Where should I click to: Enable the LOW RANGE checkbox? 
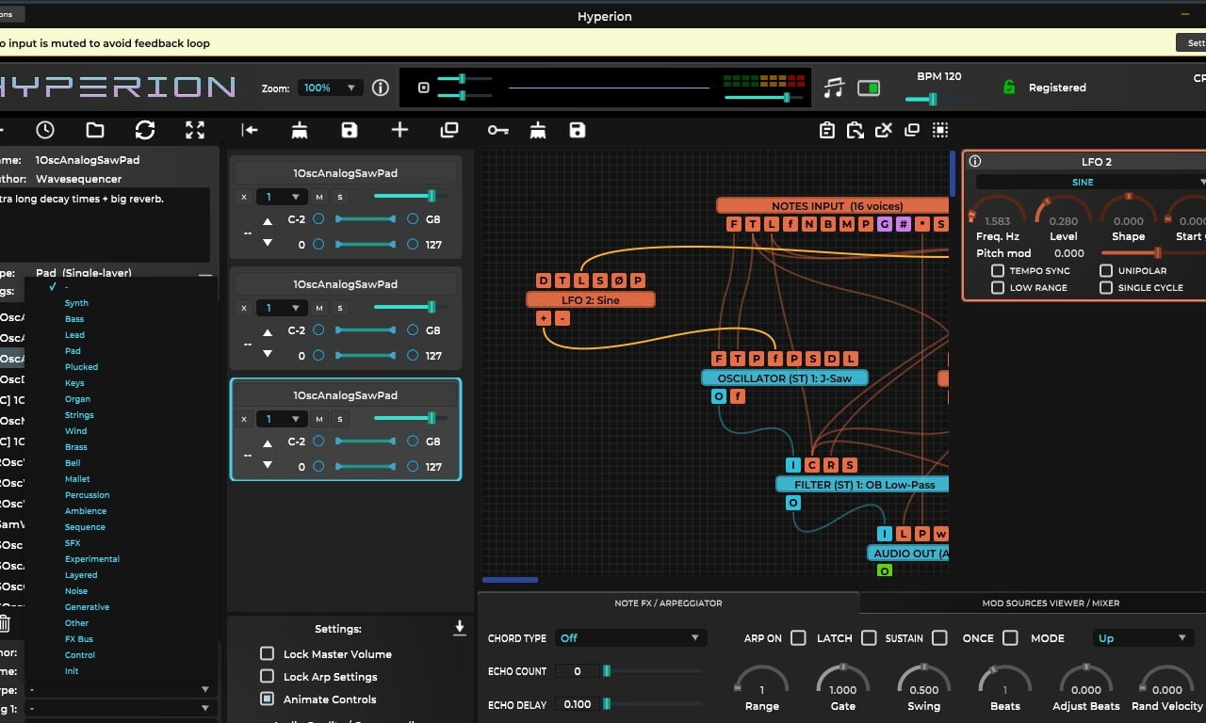point(997,287)
